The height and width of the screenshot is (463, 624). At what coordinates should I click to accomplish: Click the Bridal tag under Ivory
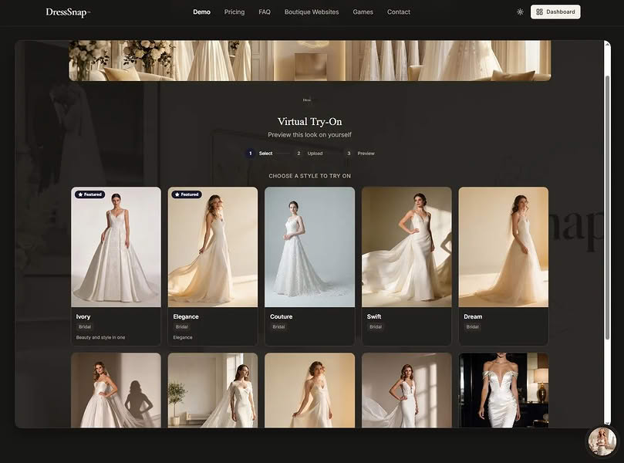pyautogui.click(x=85, y=327)
